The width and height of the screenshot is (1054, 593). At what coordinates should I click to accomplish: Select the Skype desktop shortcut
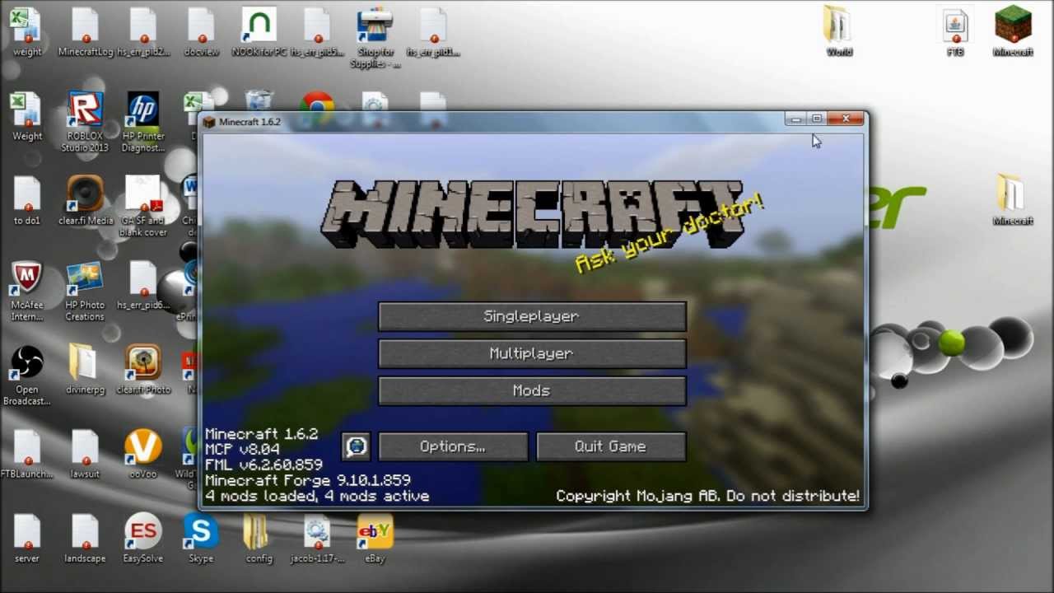coord(202,539)
